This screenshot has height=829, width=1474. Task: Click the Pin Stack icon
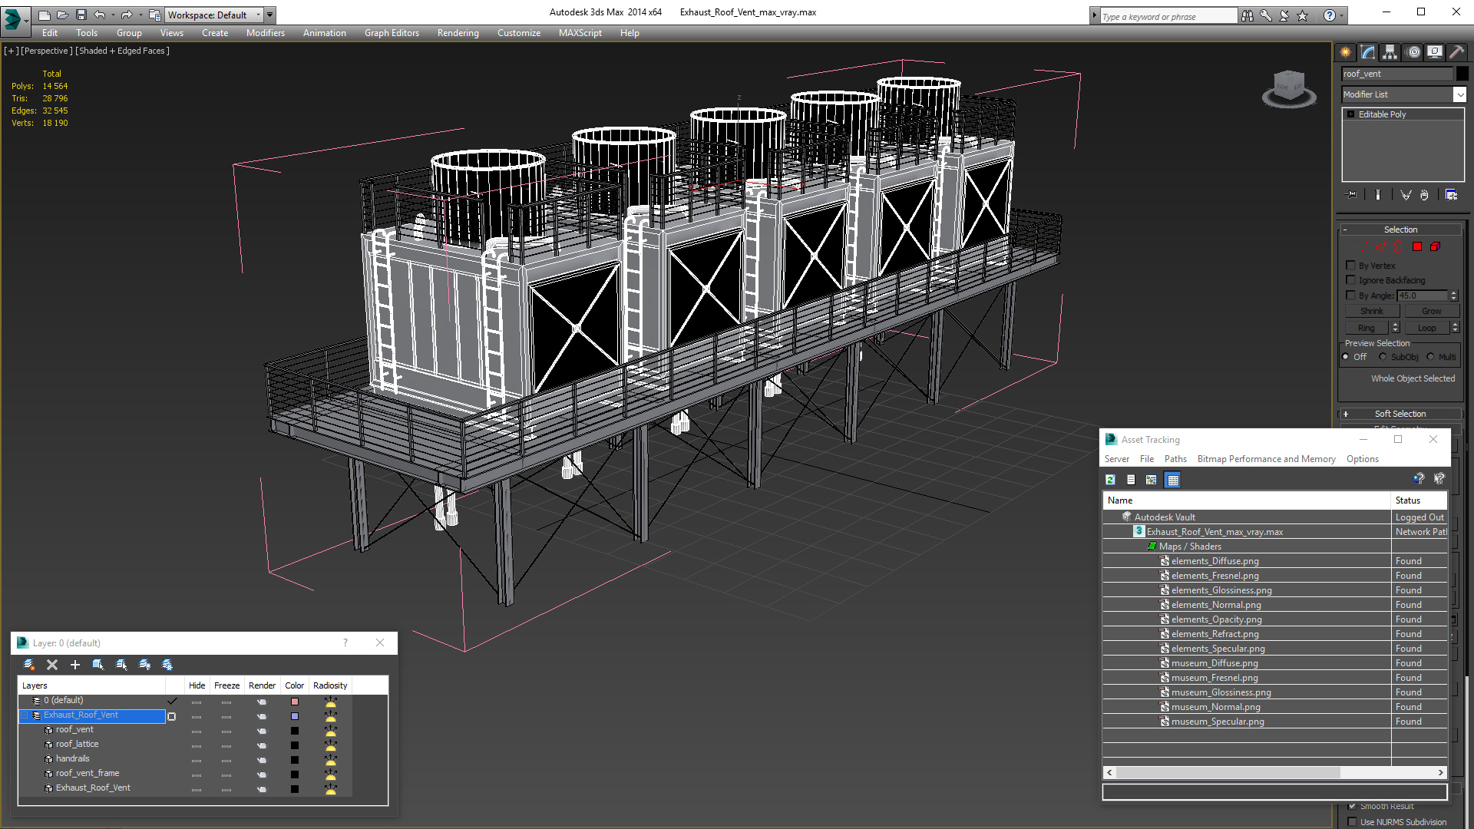coord(1352,195)
